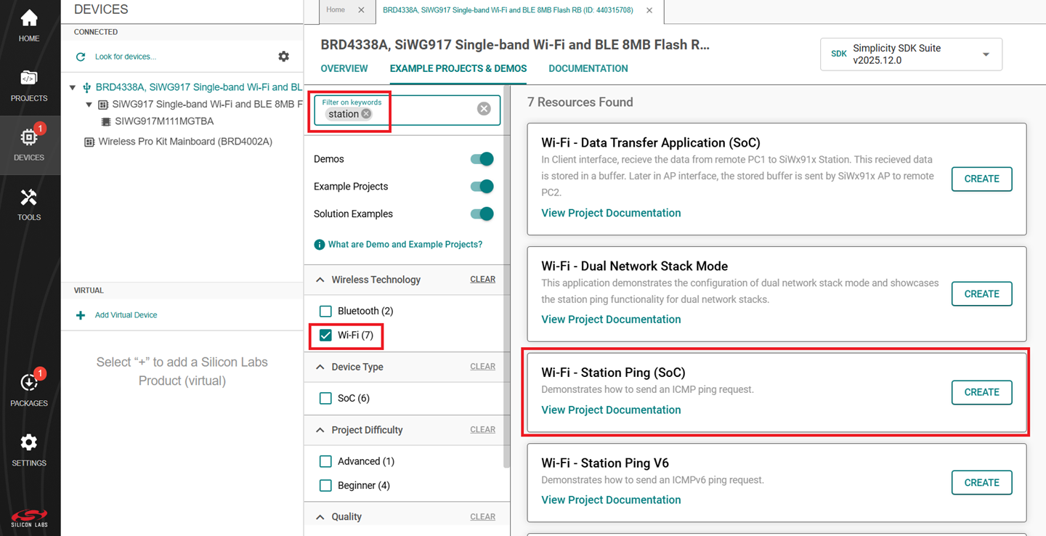The width and height of the screenshot is (1046, 536).
Task: Click Create for Wi-Fi Station Ping (SoC)
Action: pyautogui.click(x=981, y=392)
